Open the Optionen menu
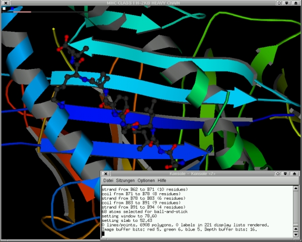302x242 pixels. click(146, 180)
